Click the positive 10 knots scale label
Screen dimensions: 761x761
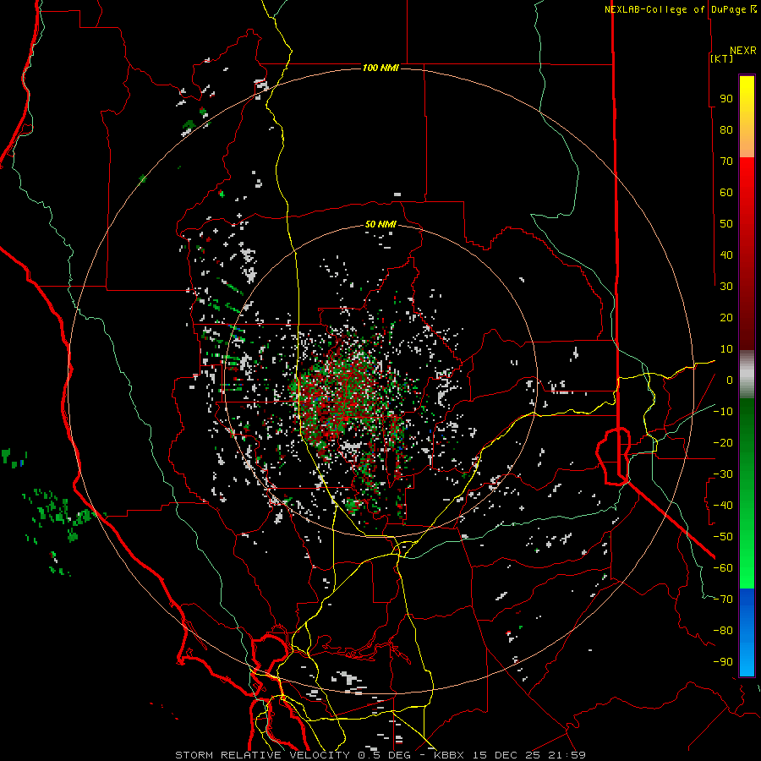click(x=726, y=349)
